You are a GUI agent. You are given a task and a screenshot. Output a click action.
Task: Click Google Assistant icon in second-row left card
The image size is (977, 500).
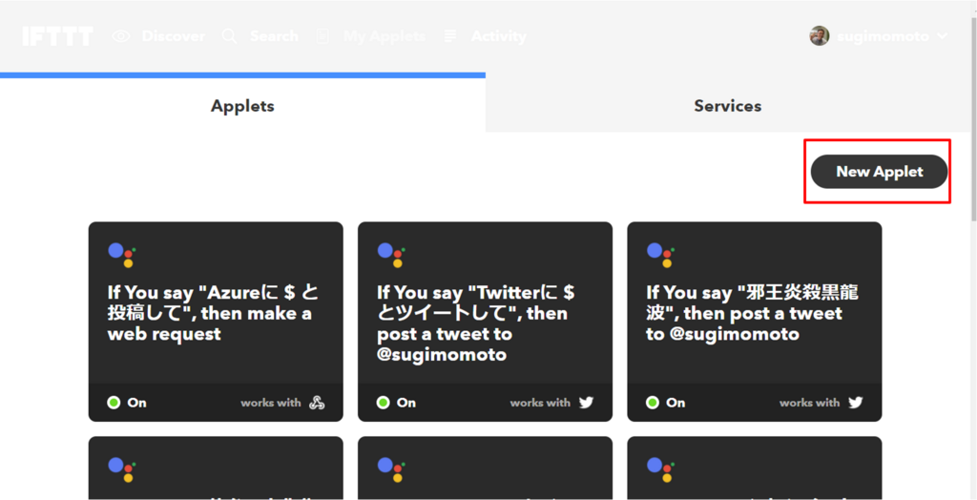click(x=121, y=469)
